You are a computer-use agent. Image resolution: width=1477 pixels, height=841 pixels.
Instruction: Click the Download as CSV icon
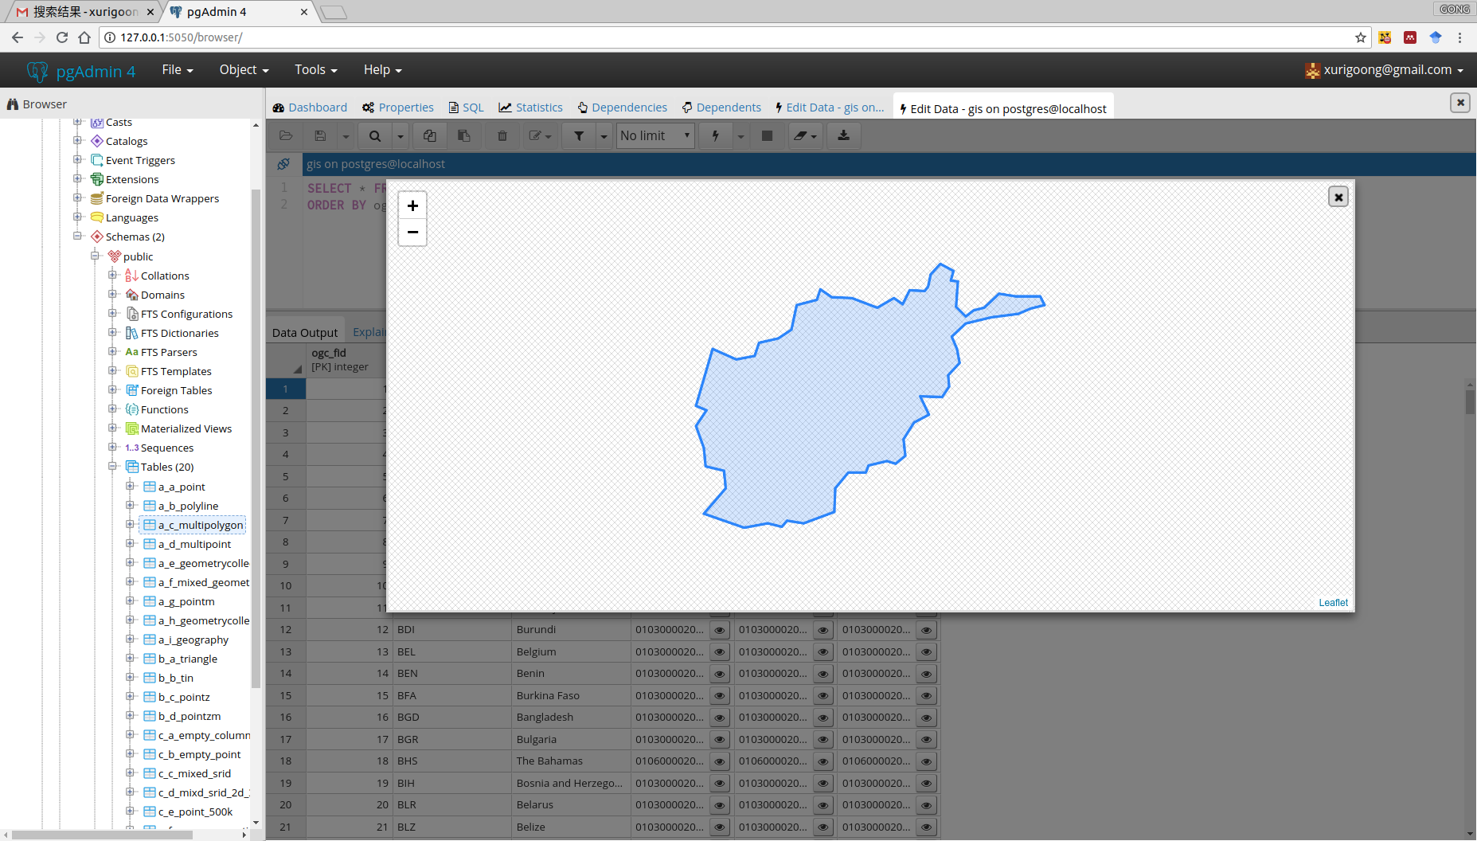[843, 136]
